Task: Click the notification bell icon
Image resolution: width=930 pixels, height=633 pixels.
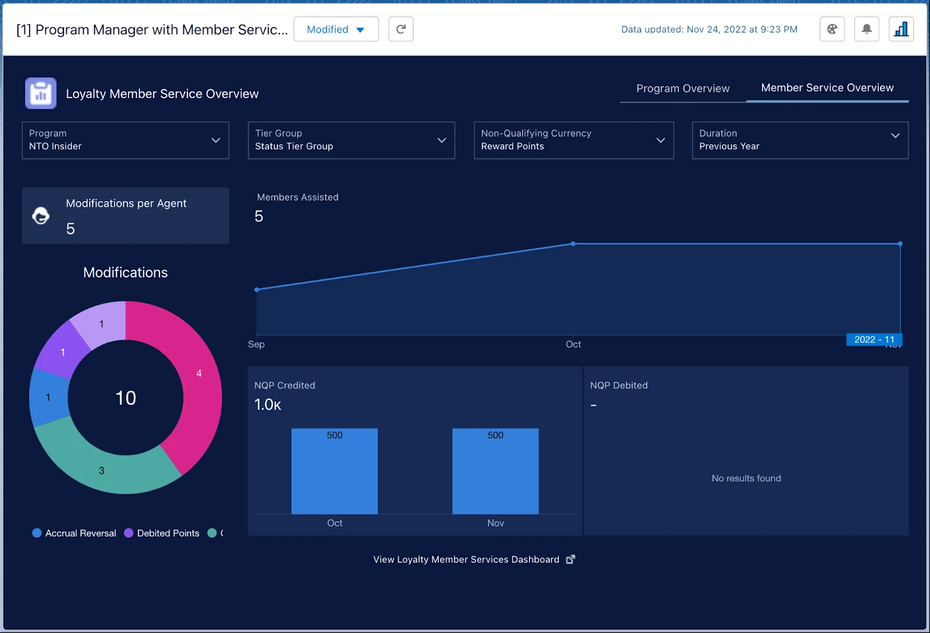Action: pyautogui.click(x=866, y=29)
